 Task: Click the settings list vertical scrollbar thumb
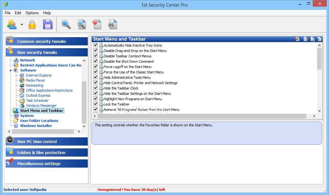click(319, 59)
